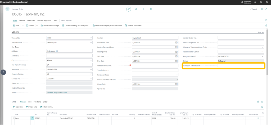The width and height of the screenshot is (271, 126).
Task: Click Create Whse. Receipt
Action: pos(50,26)
